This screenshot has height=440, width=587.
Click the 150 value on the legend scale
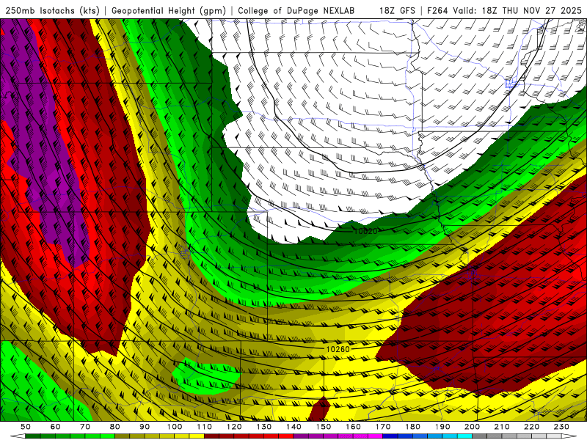click(x=324, y=427)
